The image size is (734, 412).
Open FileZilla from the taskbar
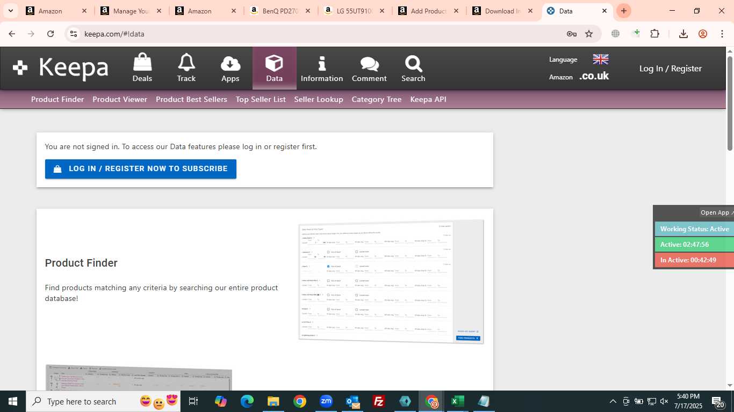379,401
